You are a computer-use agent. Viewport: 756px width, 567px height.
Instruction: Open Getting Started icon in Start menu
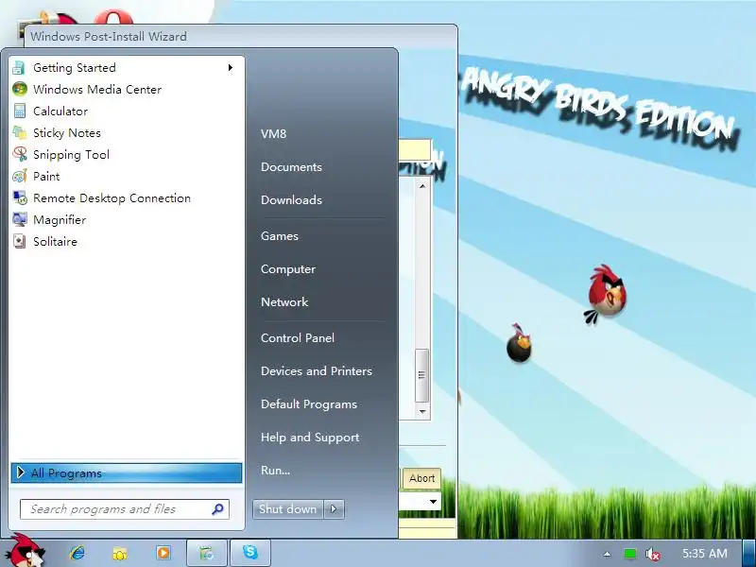pos(19,68)
